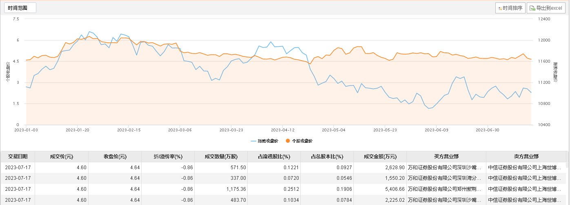The image size is (570, 205).
Task: Click buyer cell 万和证券…深圳湾分
Action: pyautogui.click(x=446, y=178)
